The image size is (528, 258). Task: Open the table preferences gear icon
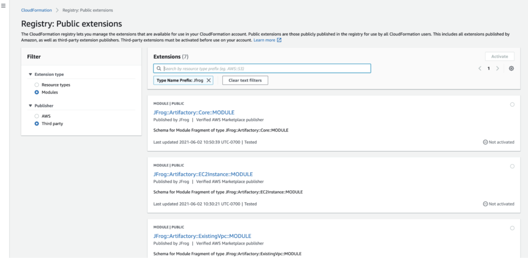[511, 68]
